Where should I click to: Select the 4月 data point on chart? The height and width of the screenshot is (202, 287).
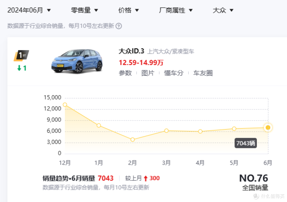click(x=200, y=131)
